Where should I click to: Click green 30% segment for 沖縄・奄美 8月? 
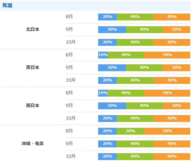point(130,131)
